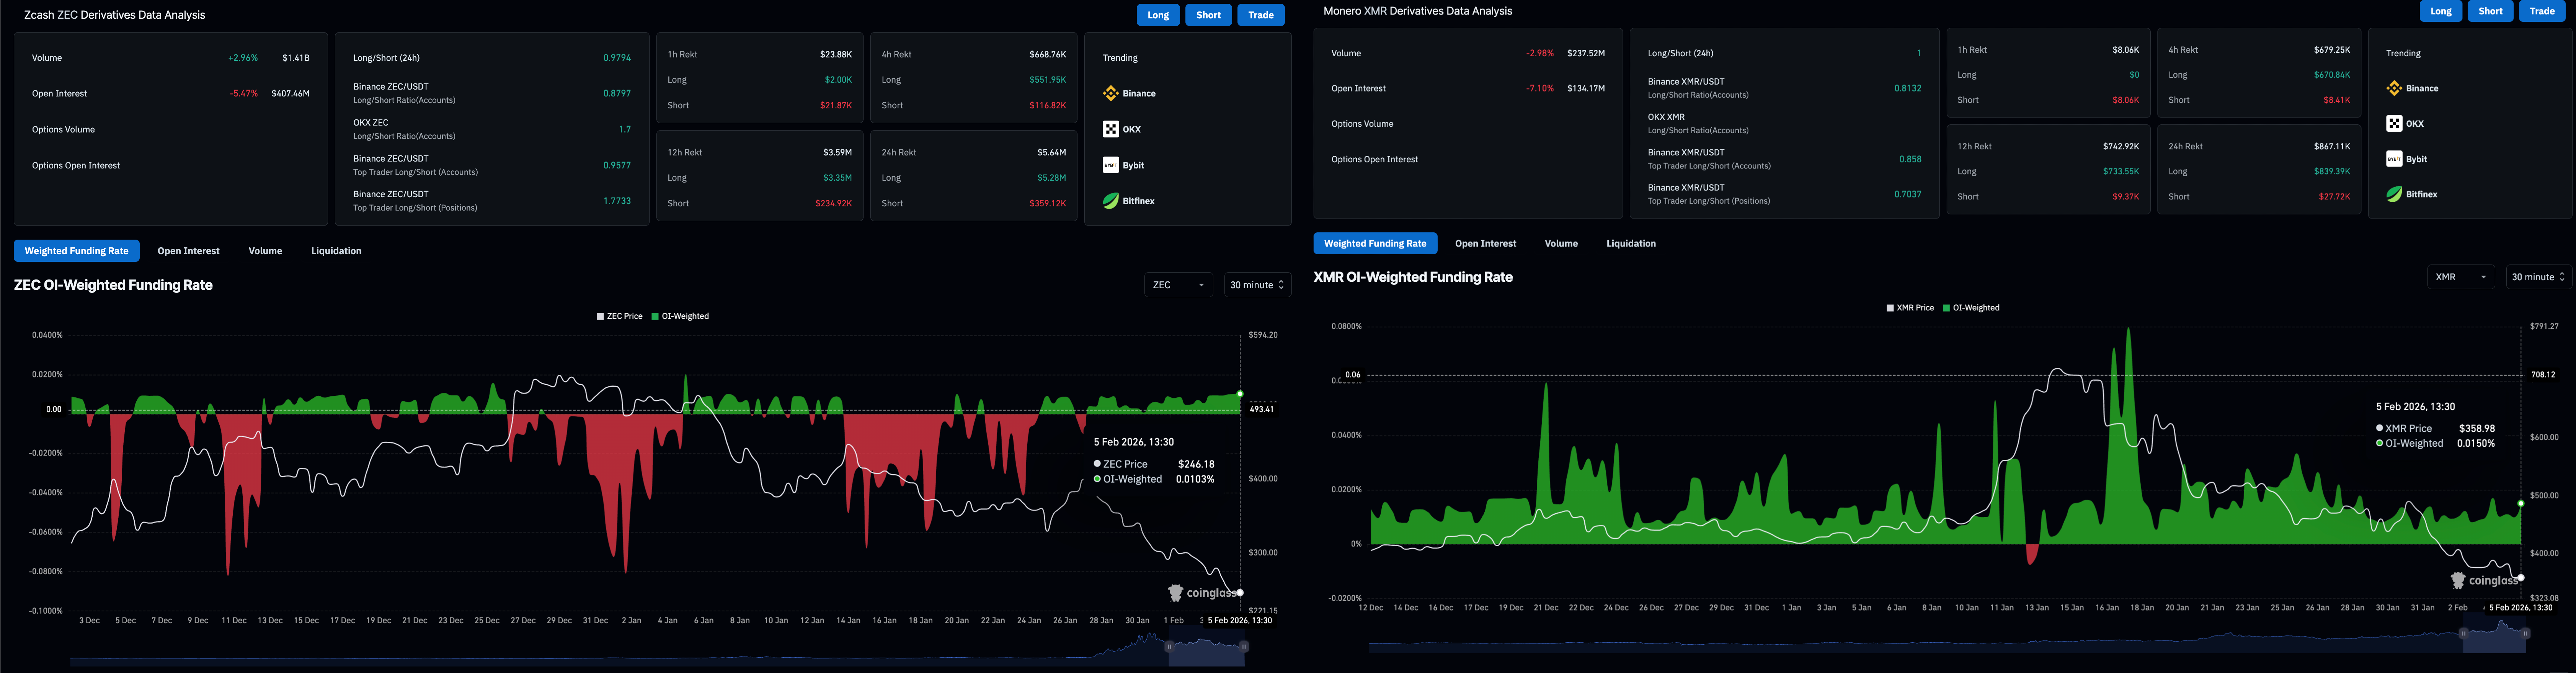This screenshot has width=2576, height=673.
Task: Switch to the ZEC Open Interest tab
Action: (188, 251)
